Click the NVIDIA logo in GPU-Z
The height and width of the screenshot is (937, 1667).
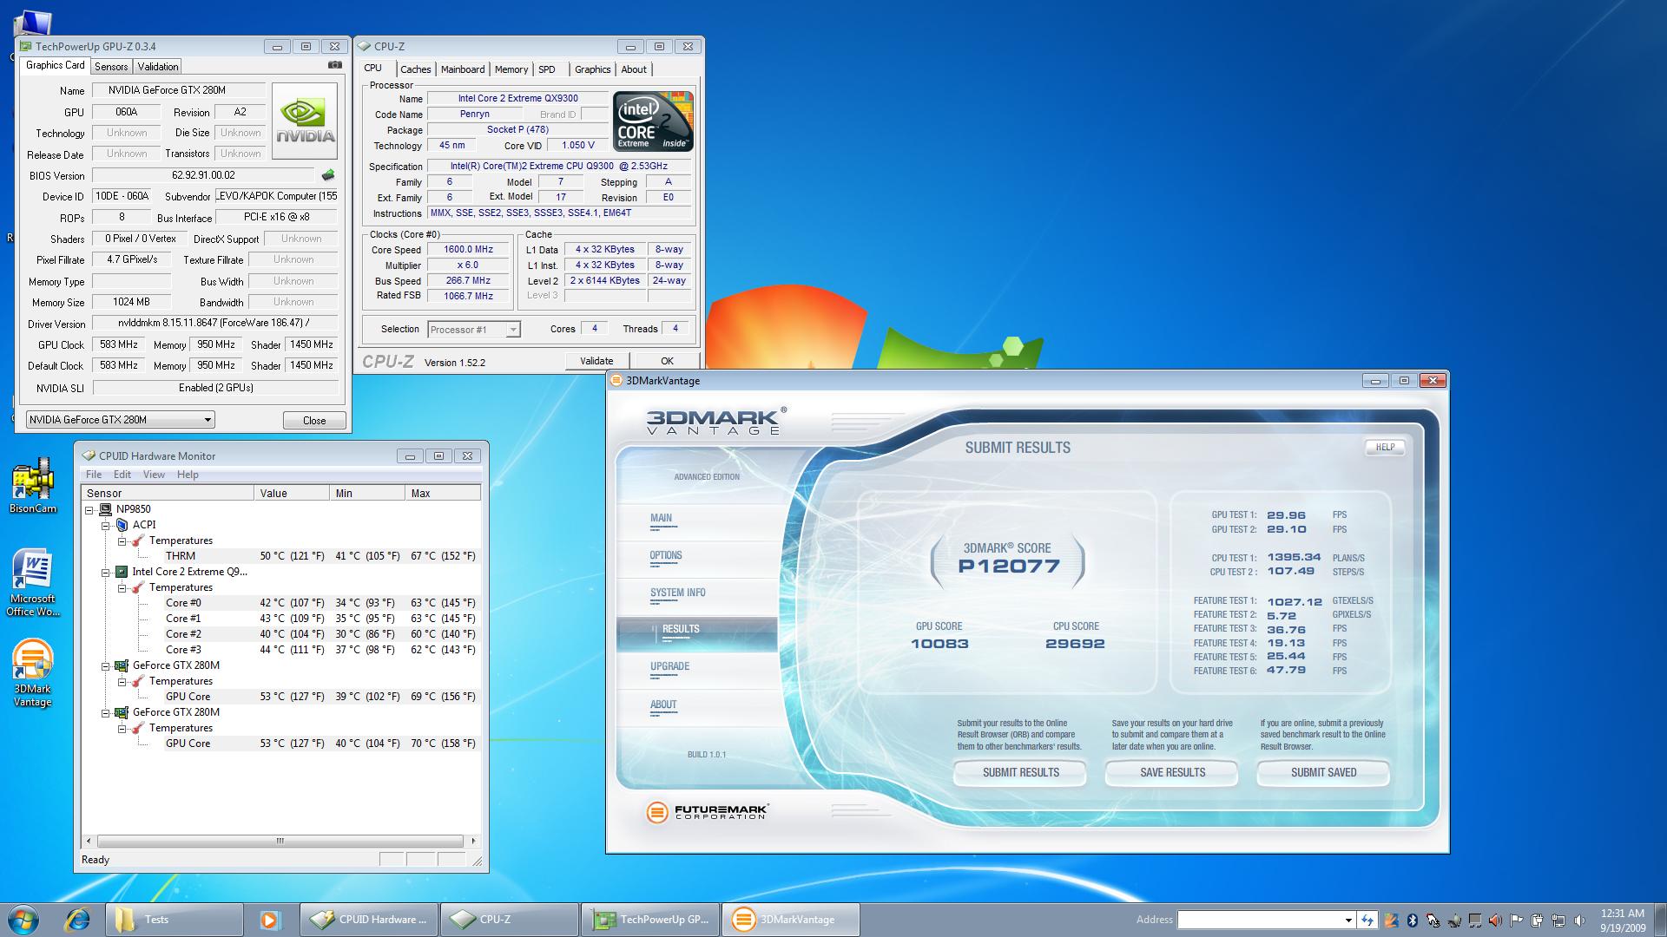[x=305, y=121]
